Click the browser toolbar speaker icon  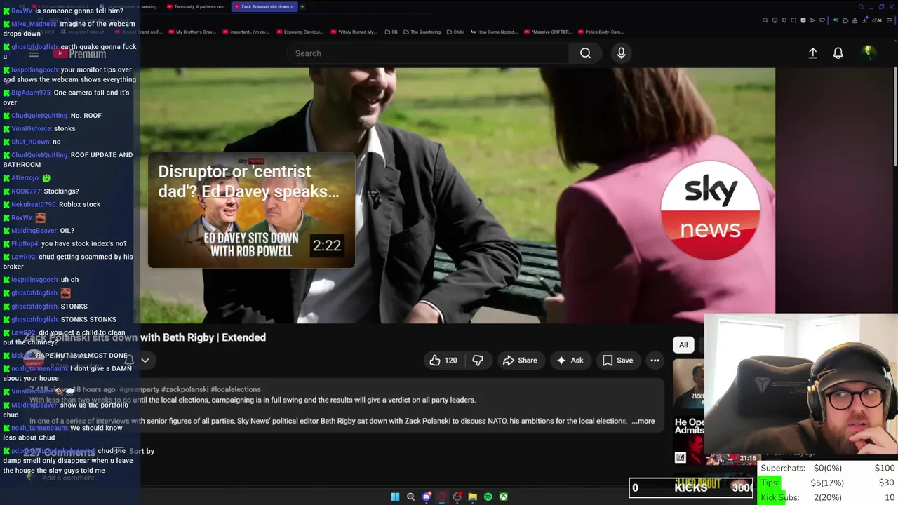click(x=836, y=20)
